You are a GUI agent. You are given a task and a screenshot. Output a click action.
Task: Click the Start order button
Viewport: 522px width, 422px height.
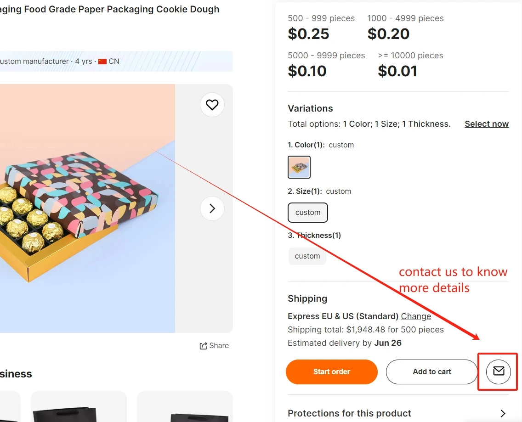coord(331,371)
